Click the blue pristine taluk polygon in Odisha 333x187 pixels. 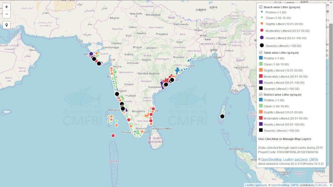point(178,70)
